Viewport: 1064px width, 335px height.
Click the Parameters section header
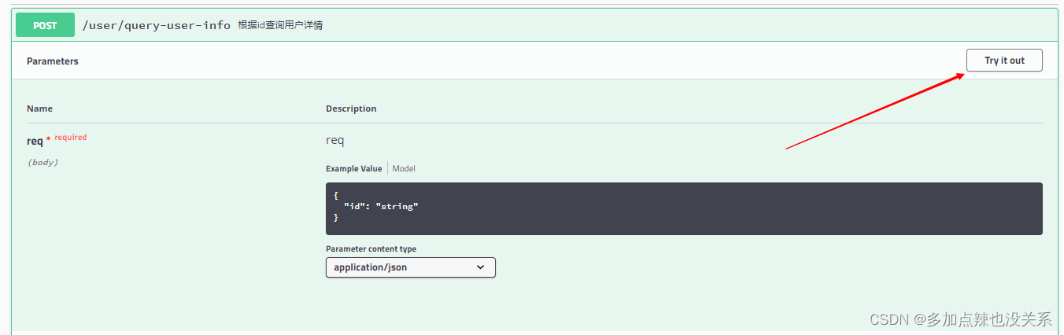pyautogui.click(x=53, y=61)
